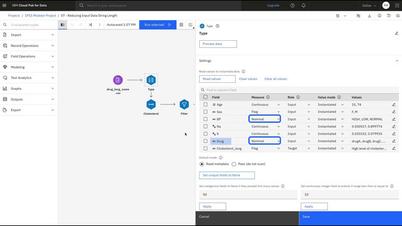
Task: Select Pass (do not scan) radio option
Action: [234, 164]
